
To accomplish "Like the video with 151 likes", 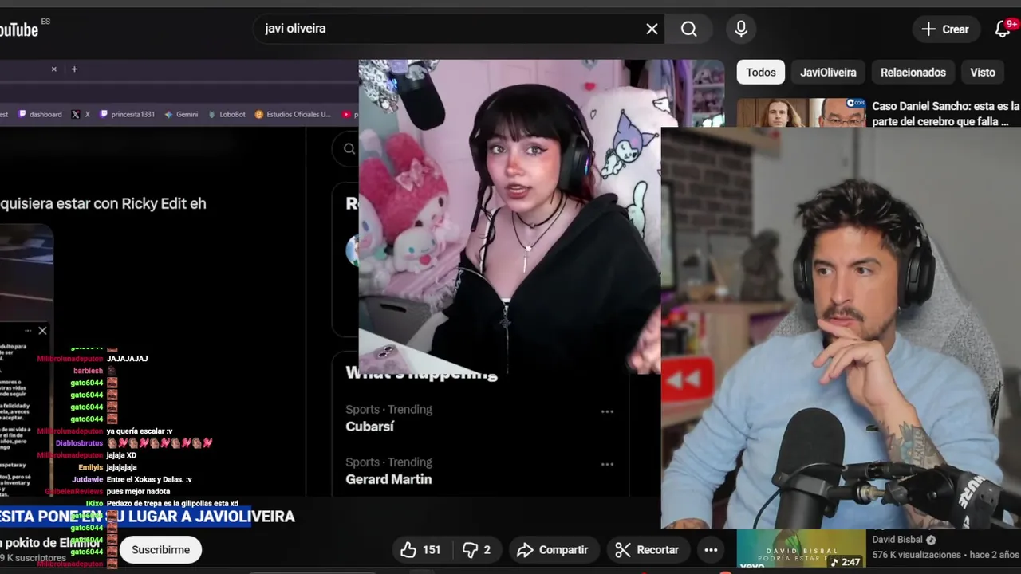I will 421,550.
